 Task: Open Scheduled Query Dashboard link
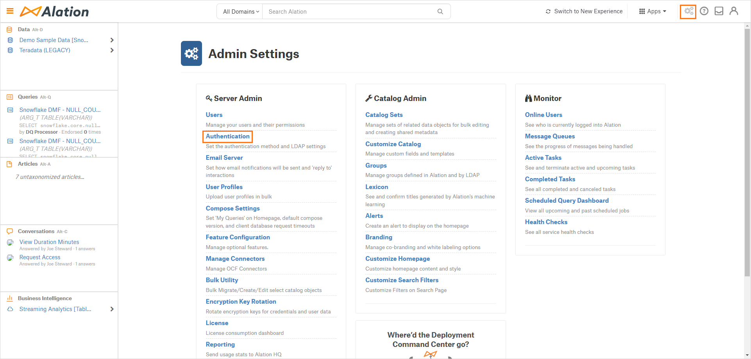tap(567, 201)
